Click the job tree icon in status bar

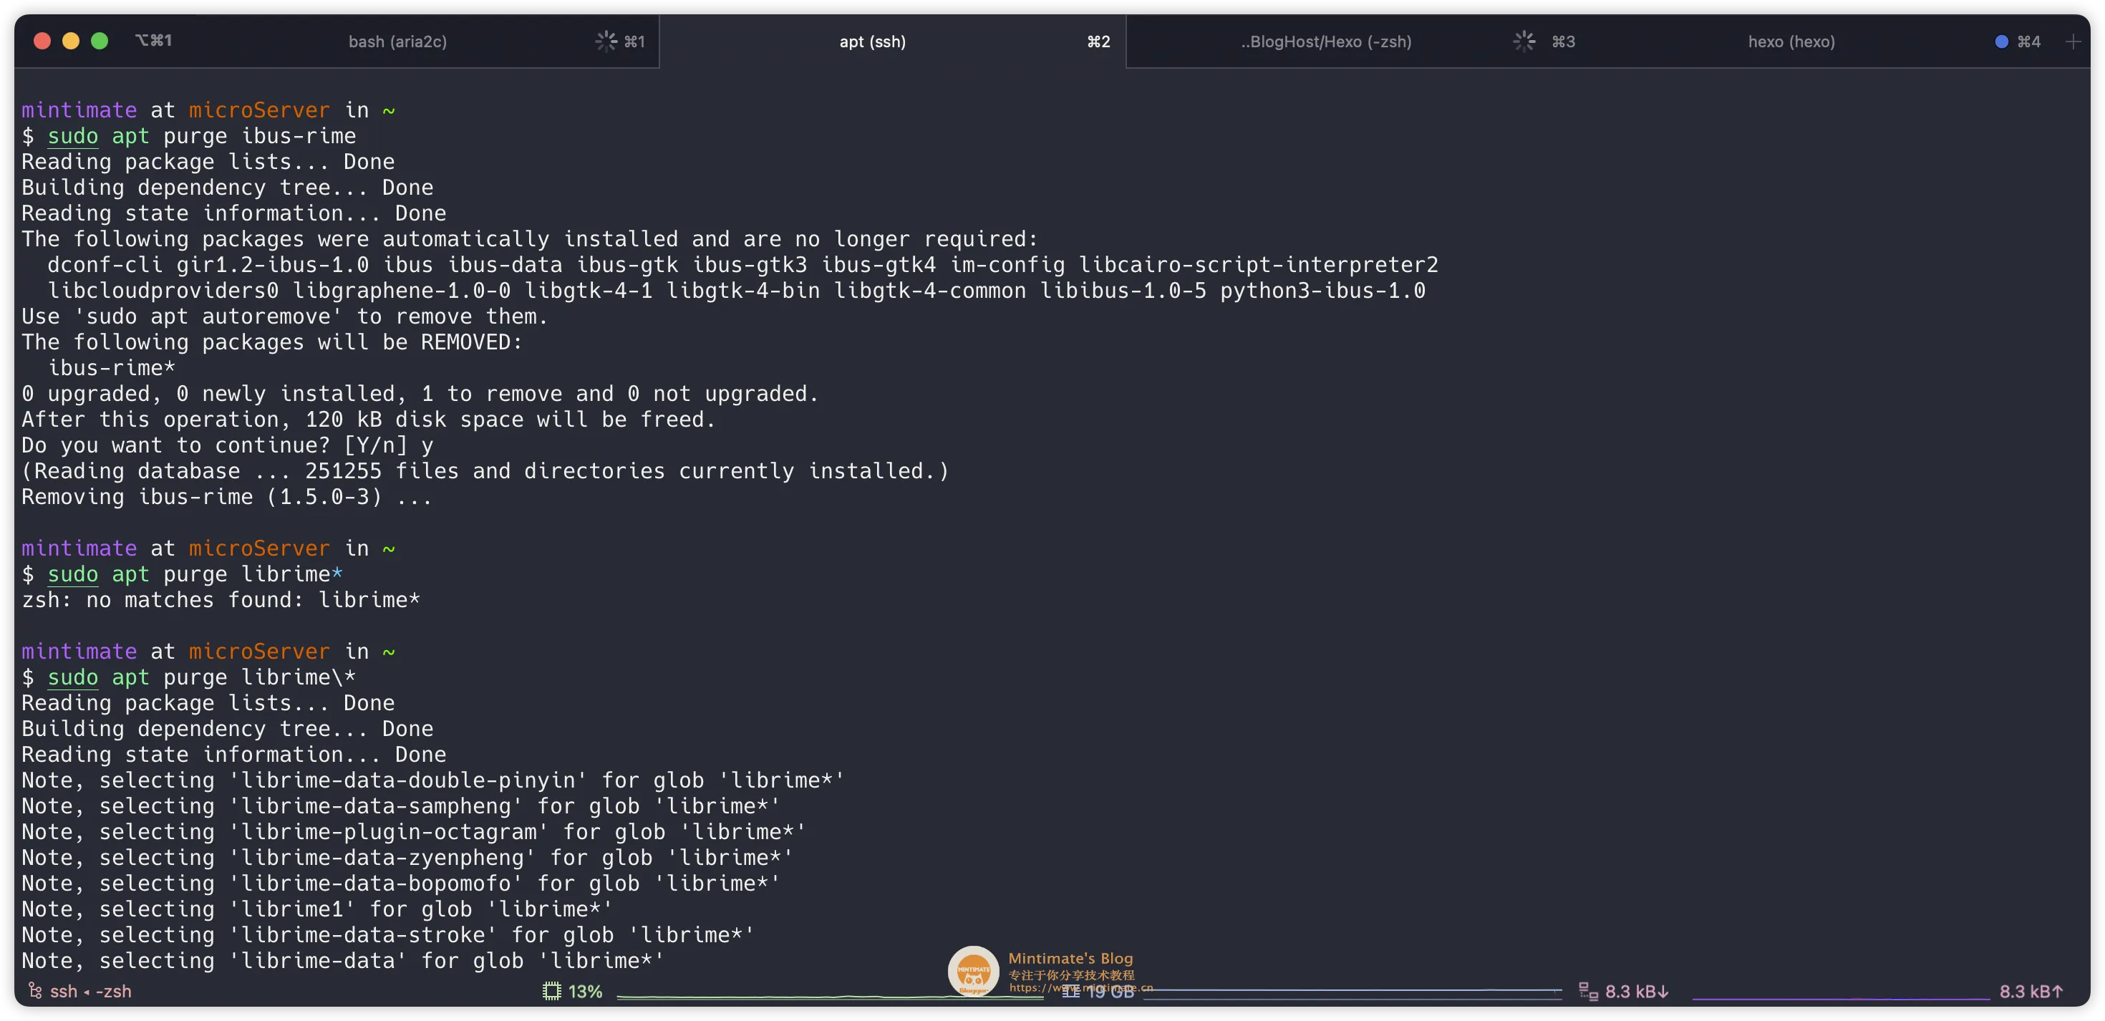coord(35,991)
